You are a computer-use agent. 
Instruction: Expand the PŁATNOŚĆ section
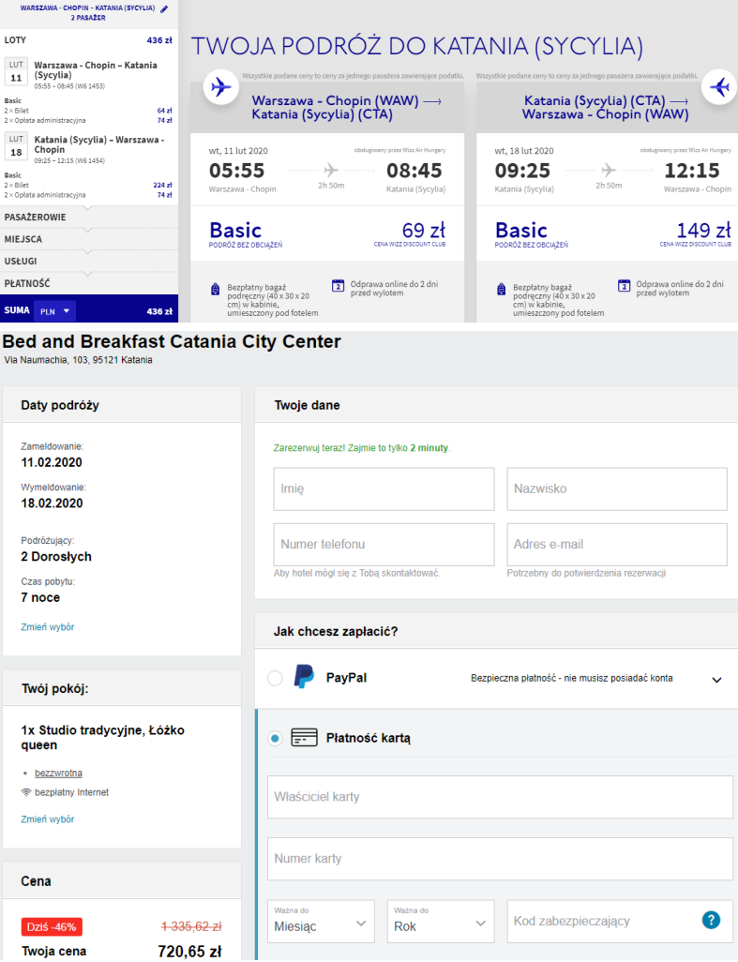point(89,283)
